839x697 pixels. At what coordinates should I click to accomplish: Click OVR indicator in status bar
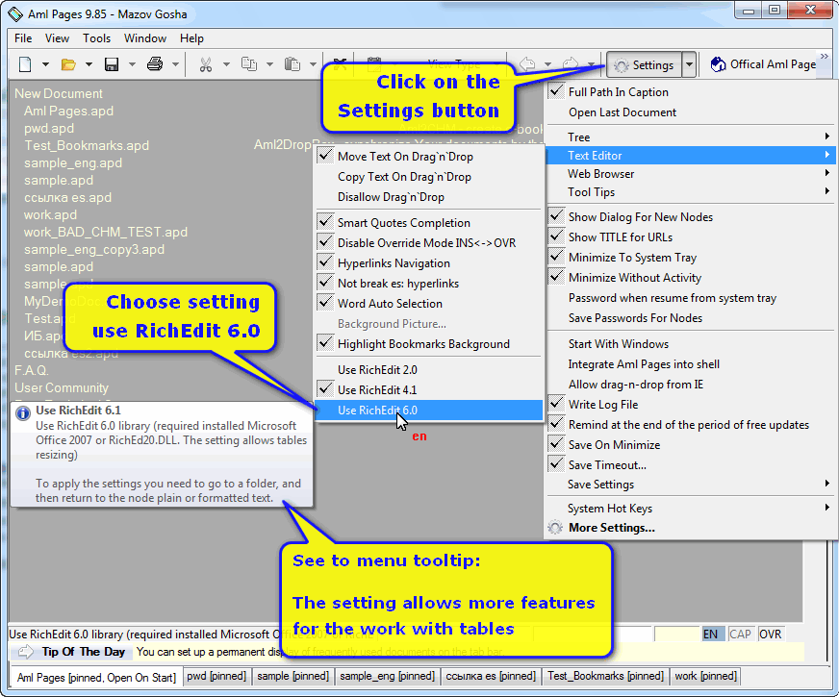[x=770, y=635]
